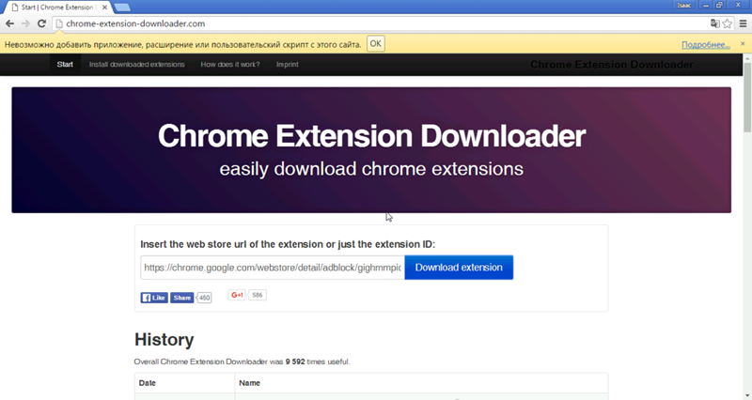Activate the Start | Chrome Extension tab

[x=57, y=8]
